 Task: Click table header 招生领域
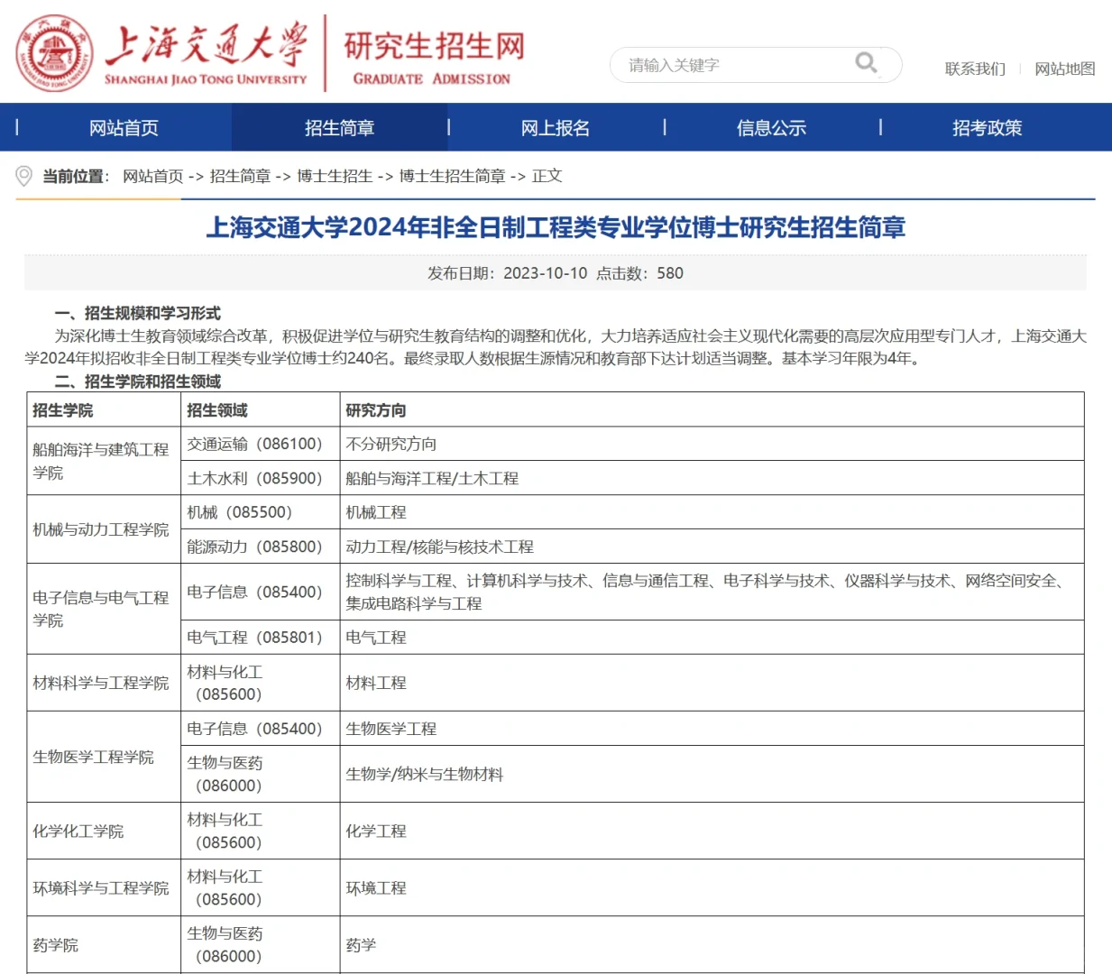(261, 410)
